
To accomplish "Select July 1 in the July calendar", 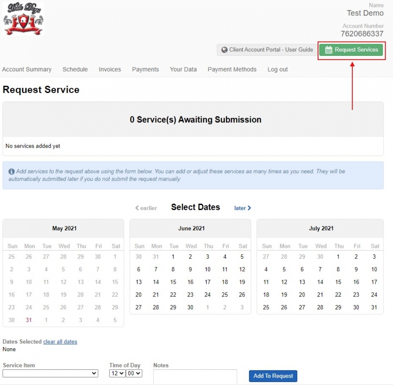I will pyautogui.click(x=338, y=257).
